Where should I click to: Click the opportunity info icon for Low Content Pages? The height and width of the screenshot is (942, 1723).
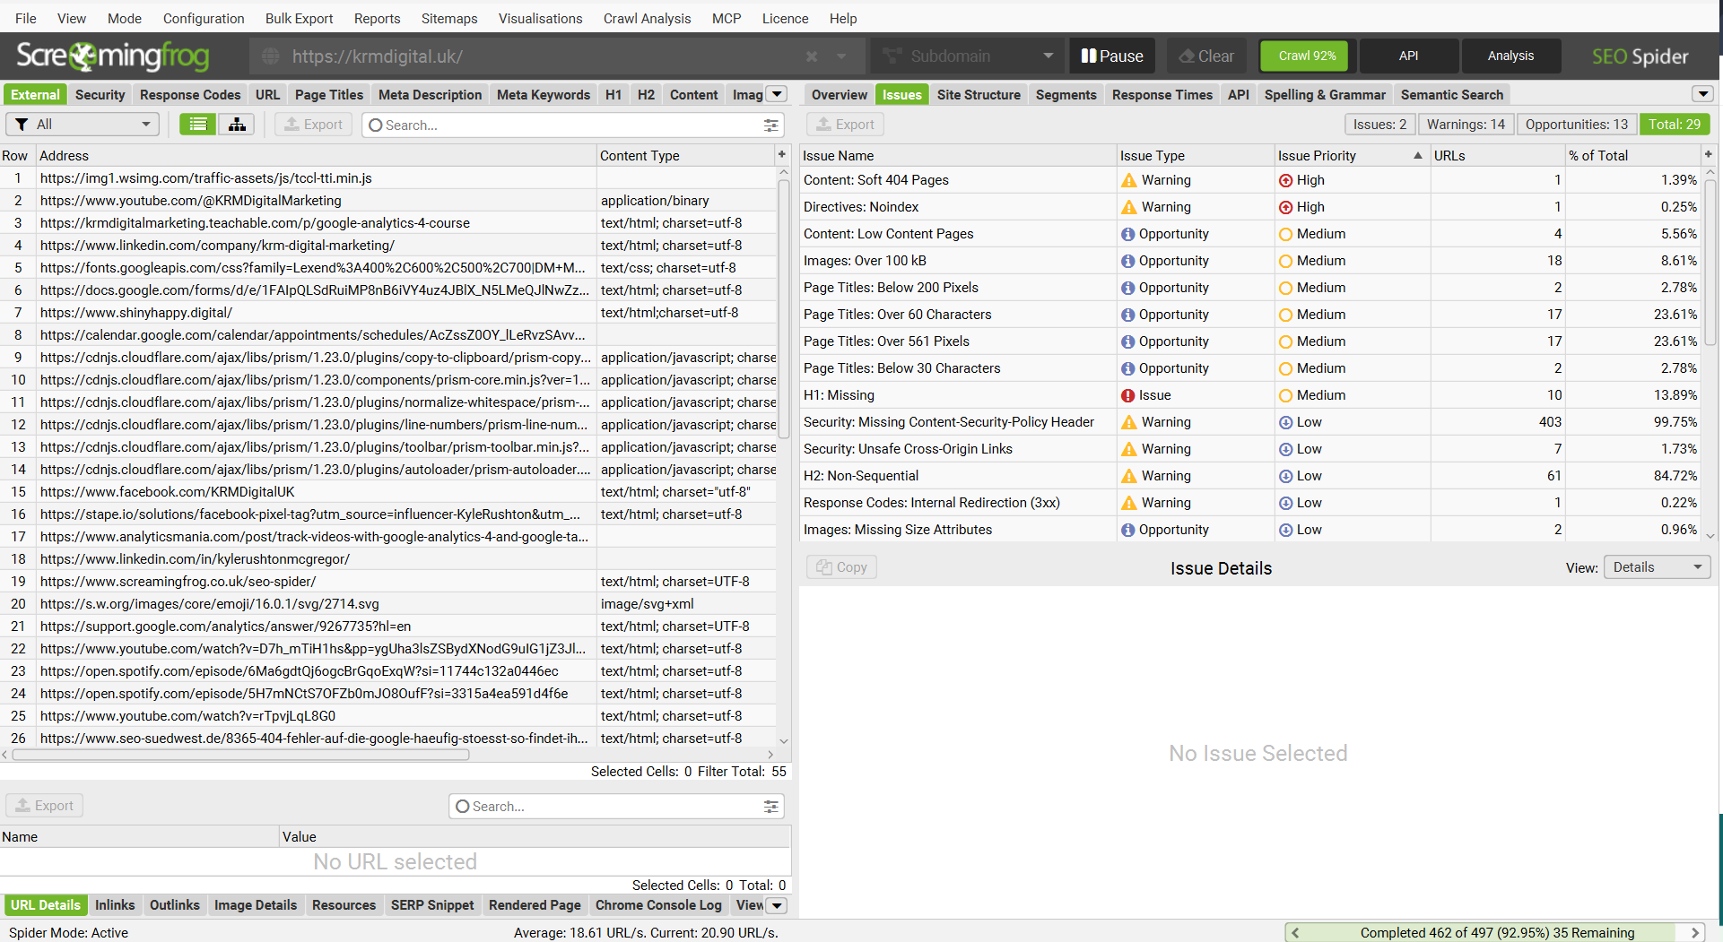point(1128,234)
